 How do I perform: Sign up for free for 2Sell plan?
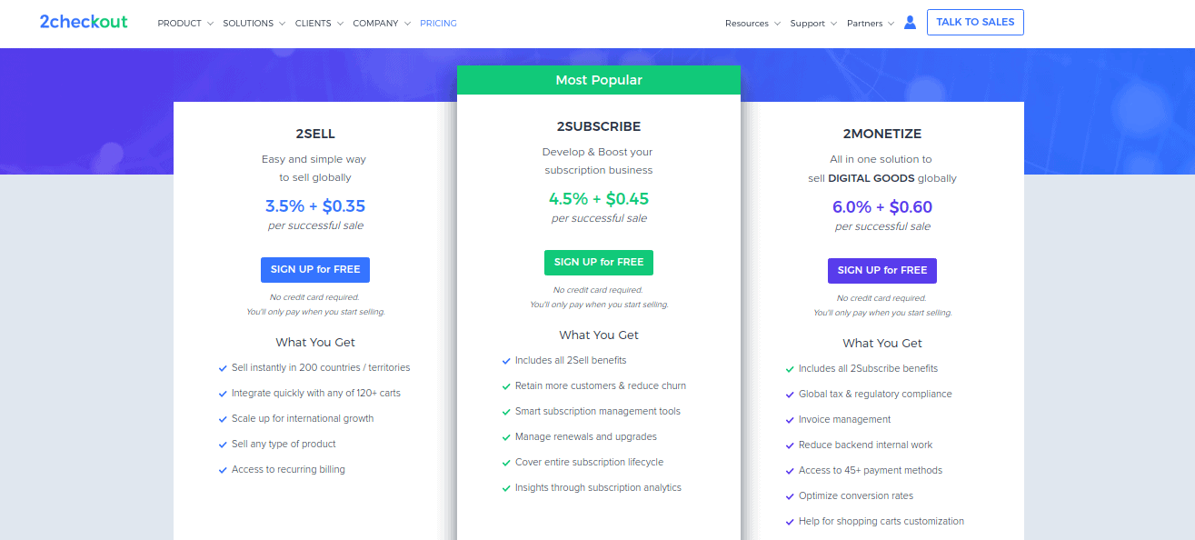coord(315,270)
